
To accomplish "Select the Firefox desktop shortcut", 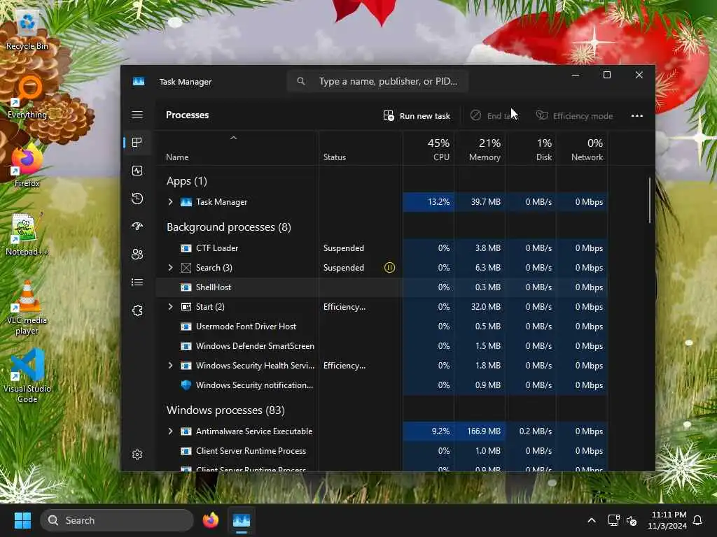I will [27, 166].
